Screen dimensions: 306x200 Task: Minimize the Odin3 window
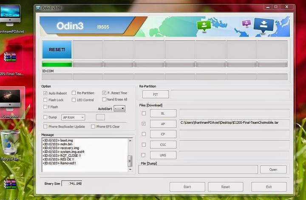[x=268, y=7]
